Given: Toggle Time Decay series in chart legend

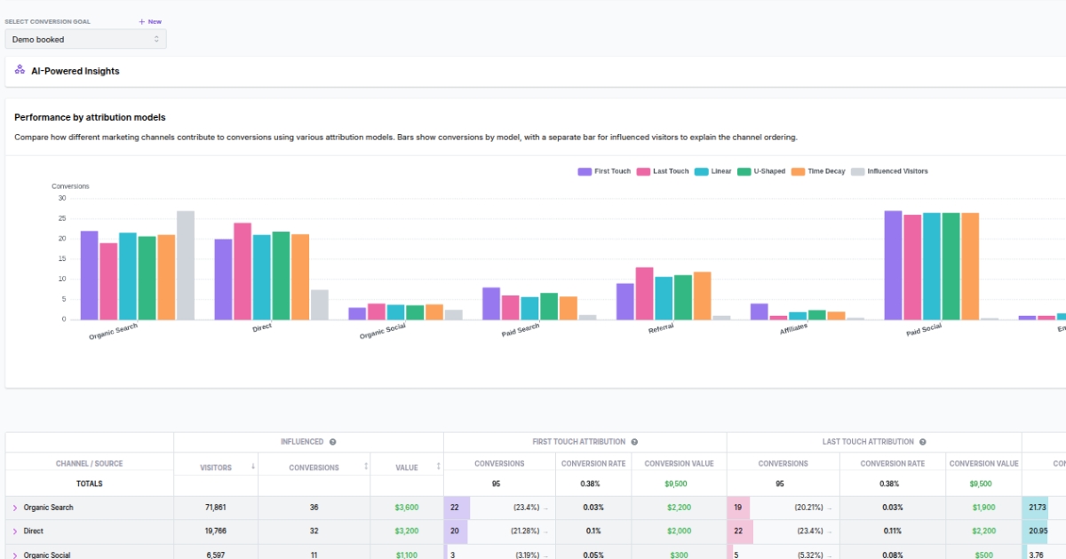Looking at the screenshot, I should [x=818, y=171].
